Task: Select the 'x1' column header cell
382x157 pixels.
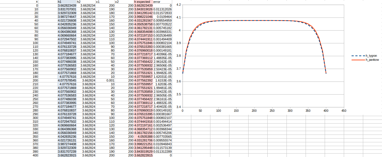Action: pyautogui.click(x=105, y=2)
